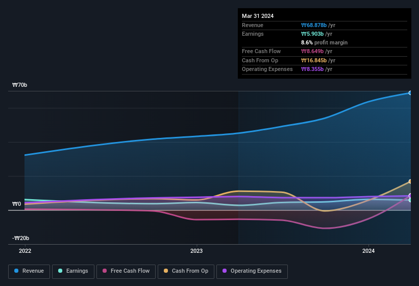Click the ₩5.903b earnings value

312,34
